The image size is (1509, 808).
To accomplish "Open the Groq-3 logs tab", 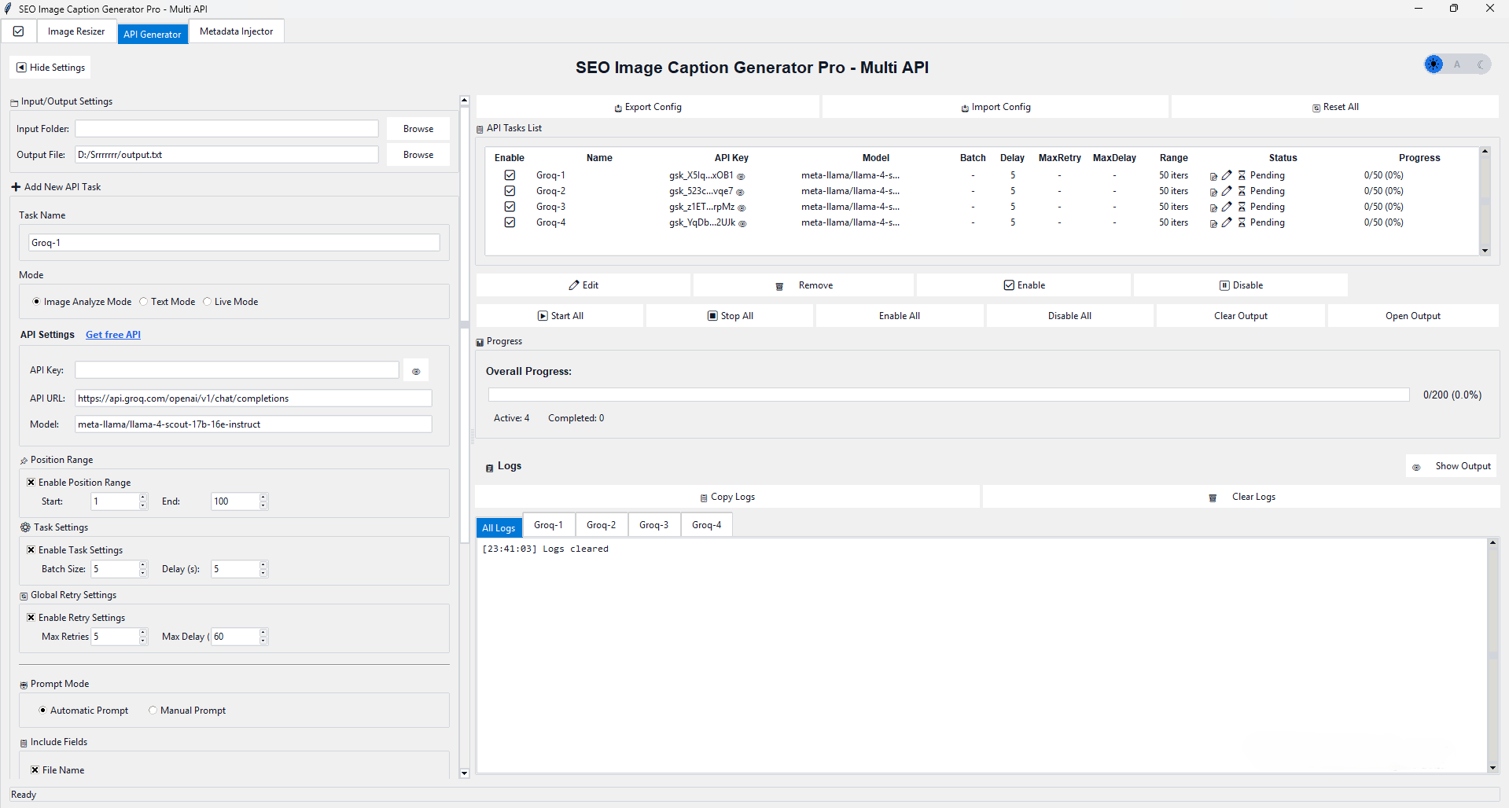I will pos(653,524).
